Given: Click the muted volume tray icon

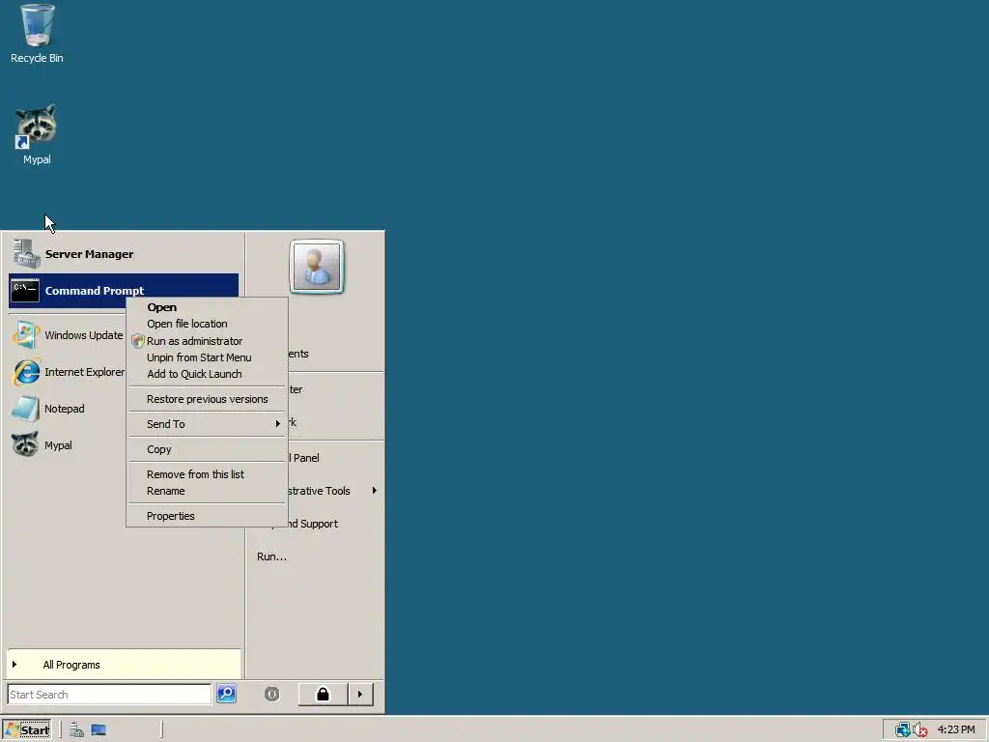Looking at the screenshot, I should (920, 730).
